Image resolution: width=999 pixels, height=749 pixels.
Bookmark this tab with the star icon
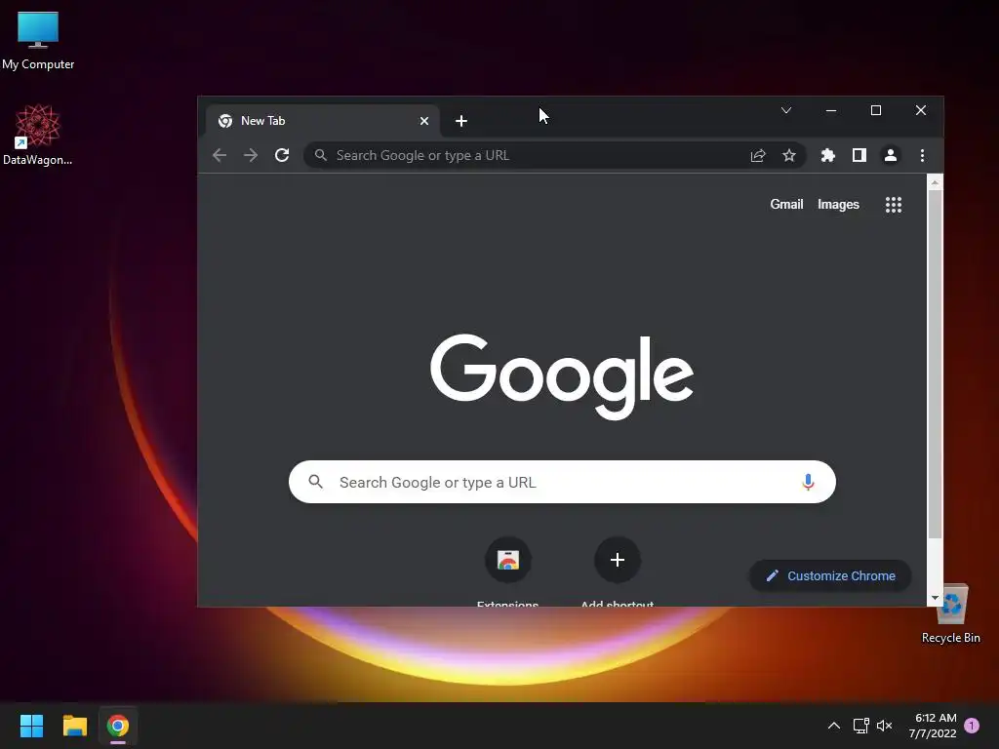click(x=788, y=155)
